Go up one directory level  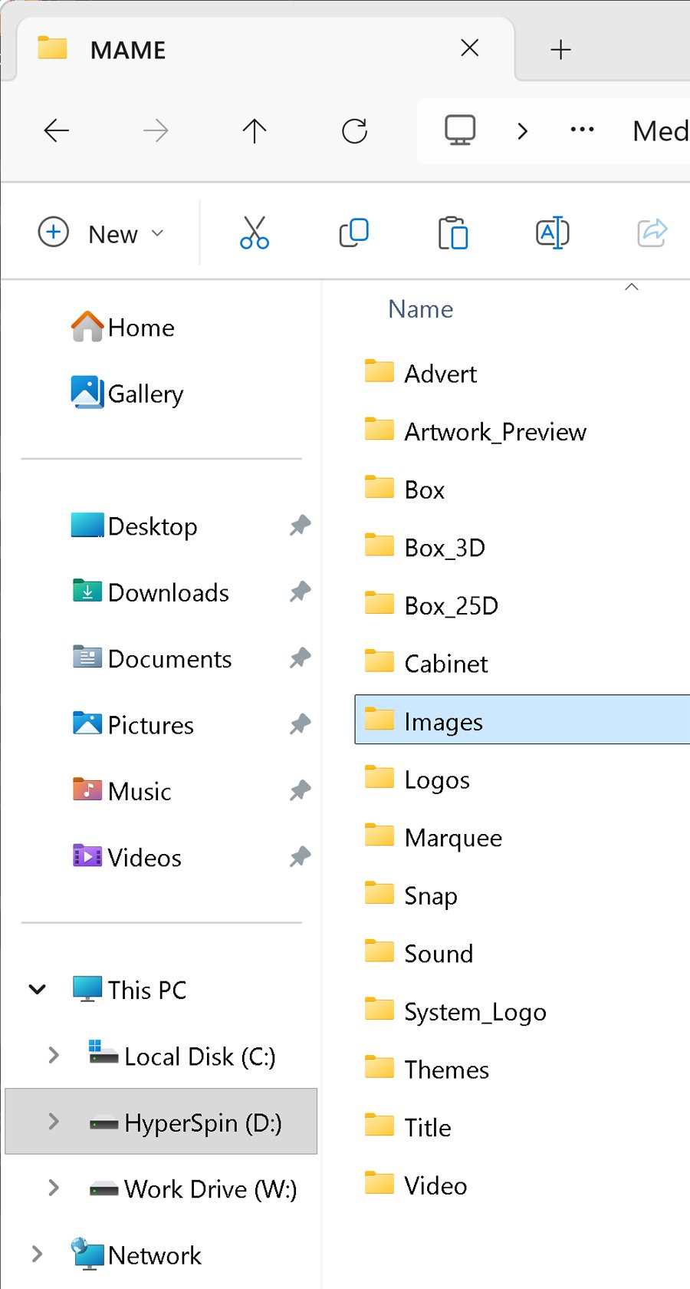[255, 131]
